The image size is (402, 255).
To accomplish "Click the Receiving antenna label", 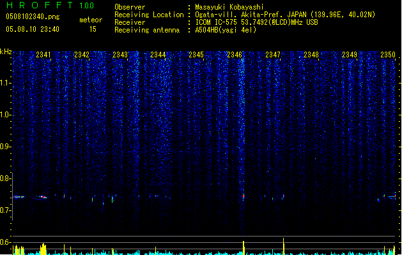I will (x=147, y=30).
